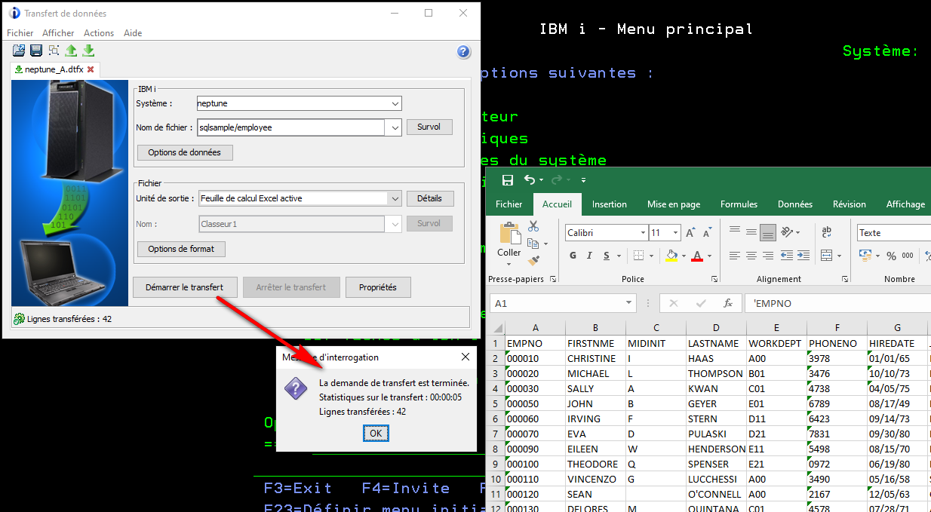Apply underline with the S button

(607, 256)
